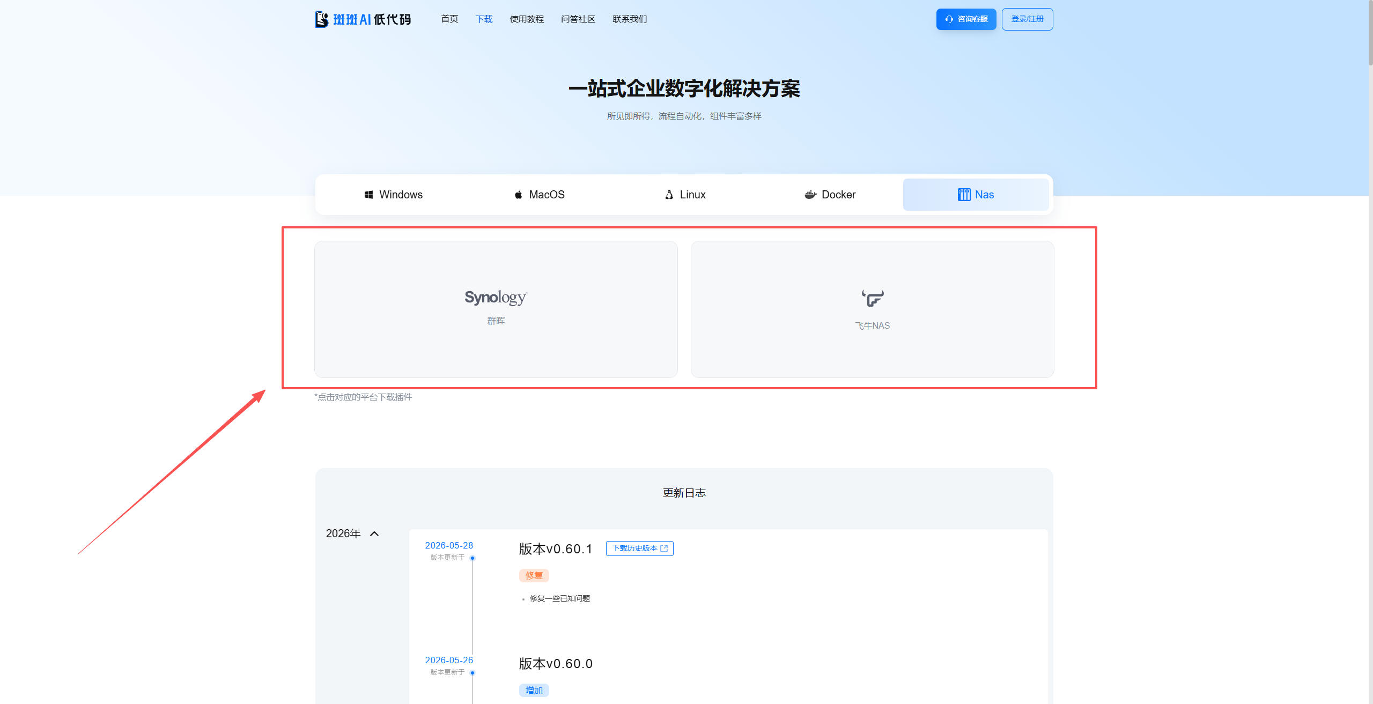Click the 一站式企业数字化解决方案 headline
Image resolution: width=1373 pixels, height=704 pixels.
(x=684, y=89)
